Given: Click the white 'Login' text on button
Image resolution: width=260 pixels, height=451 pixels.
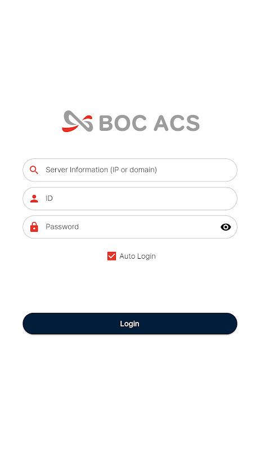Looking at the screenshot, I should (x=129, y=324).
